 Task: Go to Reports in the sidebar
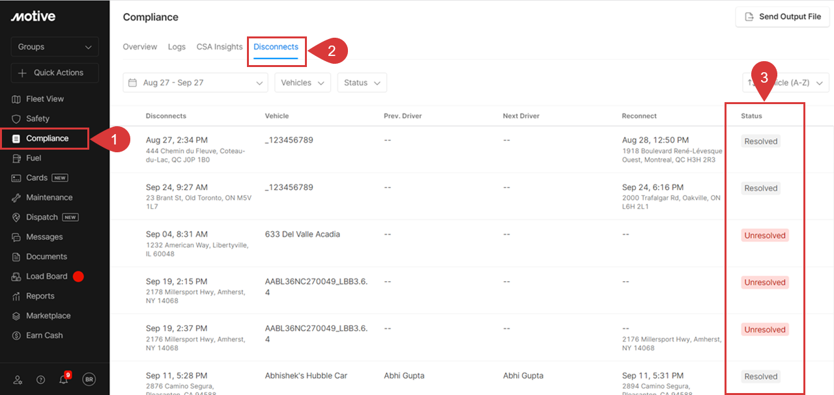pos(40,296)
